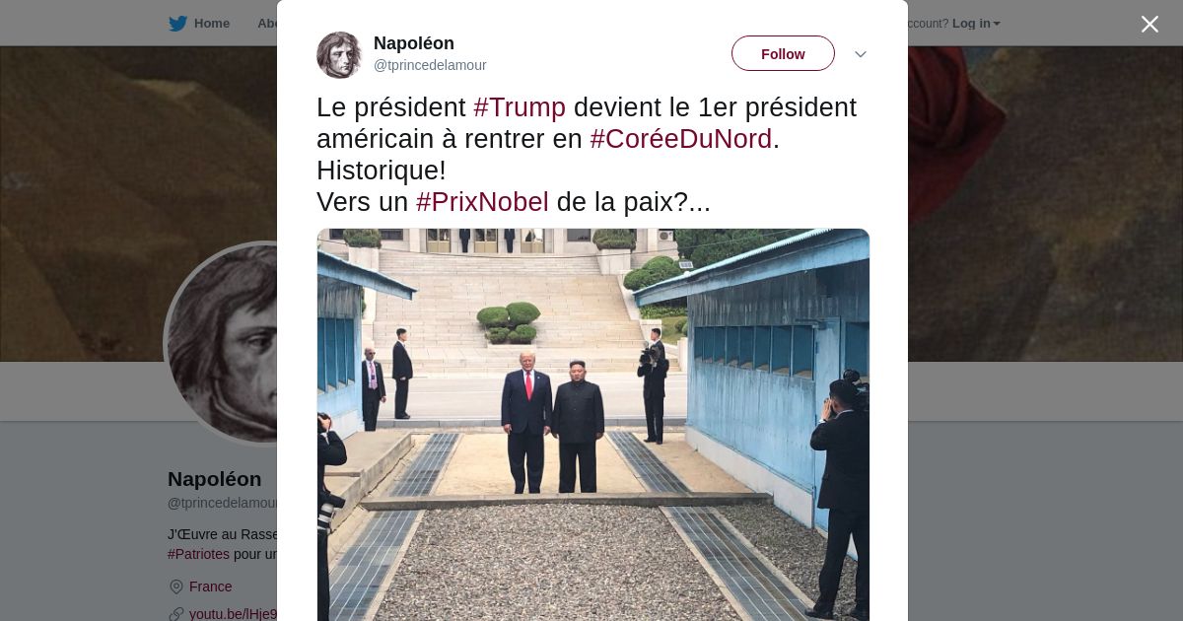Viewport: 1183px width, 621px height.
Task: Open the #Trump hashtag
Action: click(520, 107)
